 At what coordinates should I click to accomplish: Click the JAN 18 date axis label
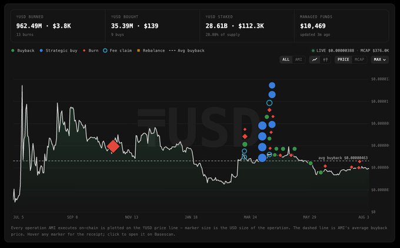pyautogui.click(x=191, y=217)
